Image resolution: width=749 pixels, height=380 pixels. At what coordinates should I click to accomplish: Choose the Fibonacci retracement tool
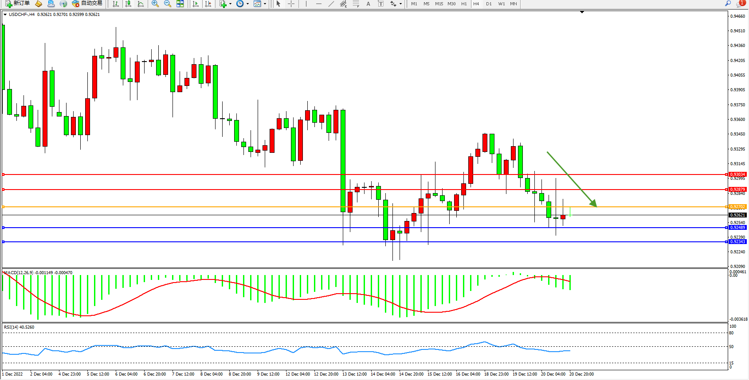click(356, 4)
